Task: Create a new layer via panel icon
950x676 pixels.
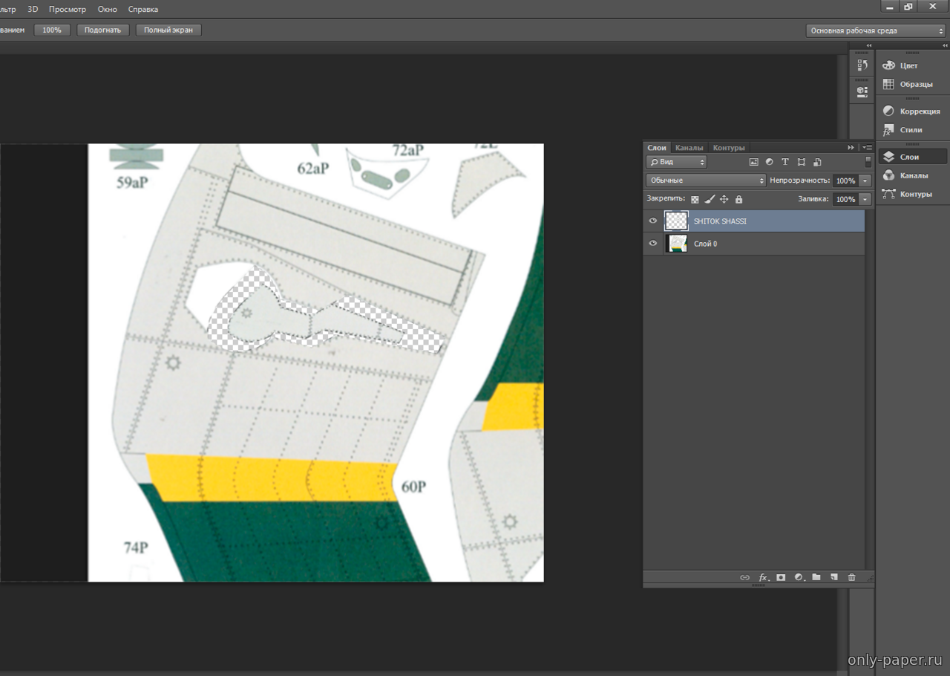Action: click(x=833, y=577)
